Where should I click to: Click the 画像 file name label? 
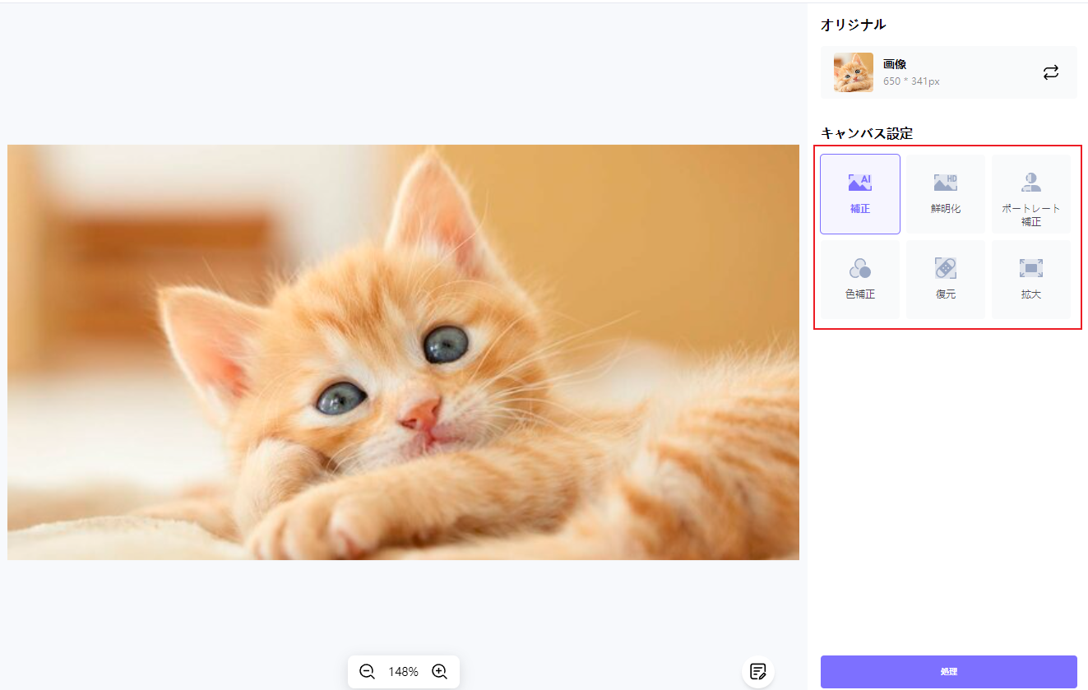(895, 64)
